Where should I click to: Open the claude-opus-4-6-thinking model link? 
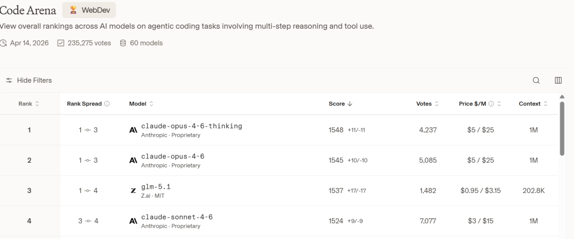pos(191,126)
